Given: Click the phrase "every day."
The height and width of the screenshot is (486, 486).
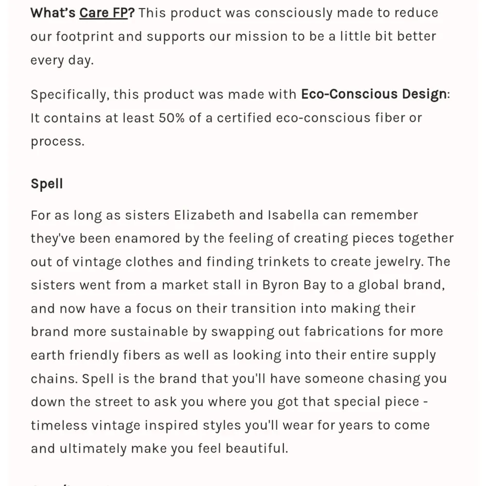Looking at the screenshot, I should click(61, 60).
